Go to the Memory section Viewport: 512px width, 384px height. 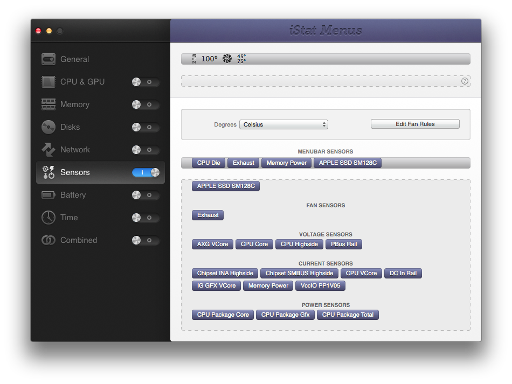point(75,104)
